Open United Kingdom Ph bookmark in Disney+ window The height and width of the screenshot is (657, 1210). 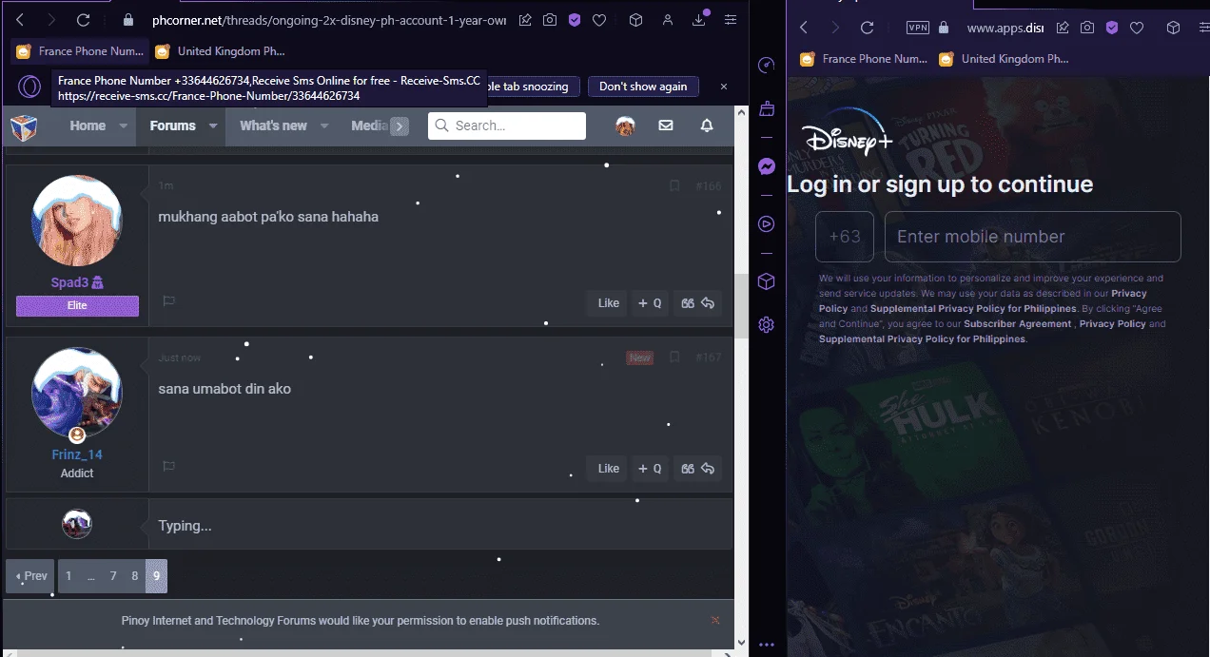(1005, 59)
